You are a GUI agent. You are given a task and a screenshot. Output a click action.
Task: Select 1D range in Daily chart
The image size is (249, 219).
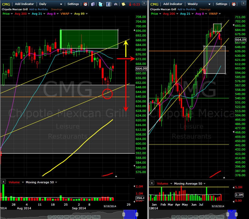pos(89,217)
